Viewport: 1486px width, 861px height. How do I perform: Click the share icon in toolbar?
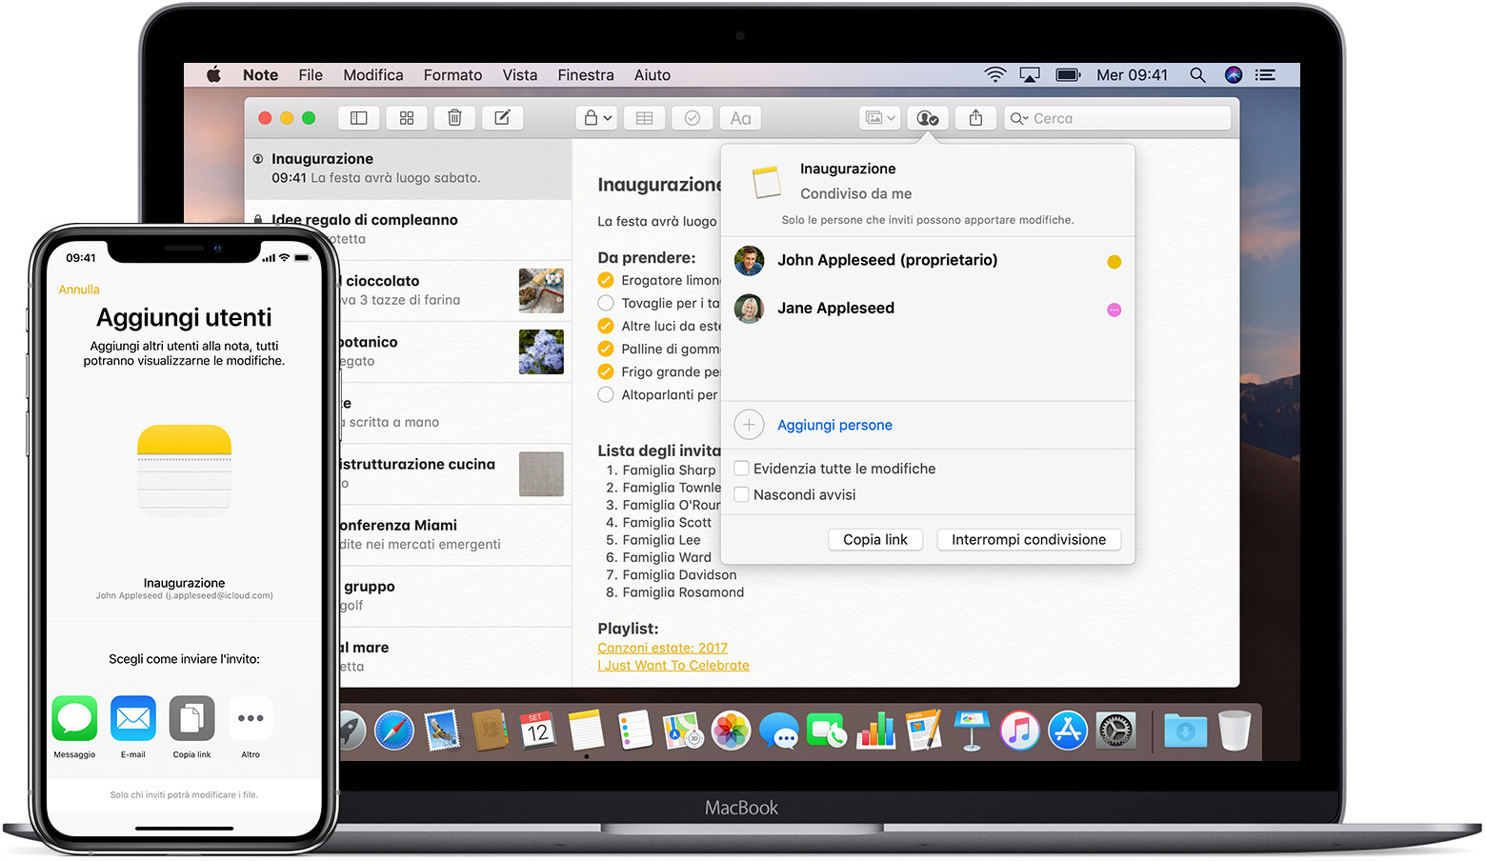click(x=975, y=118)
